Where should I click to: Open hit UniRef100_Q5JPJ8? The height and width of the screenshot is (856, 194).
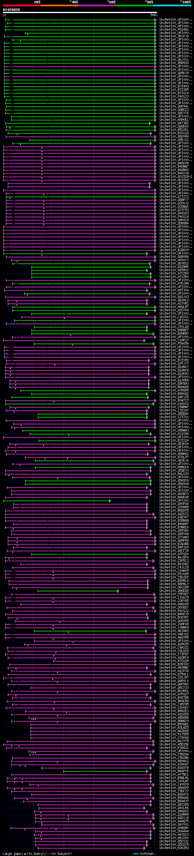[174, 36]
